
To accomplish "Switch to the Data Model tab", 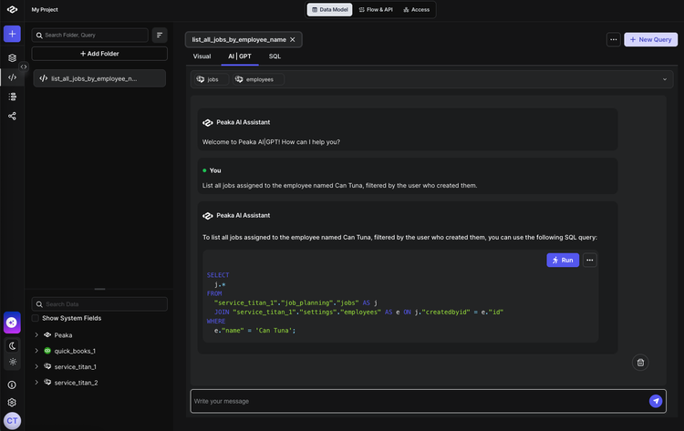I will click(x=330, y=10).
